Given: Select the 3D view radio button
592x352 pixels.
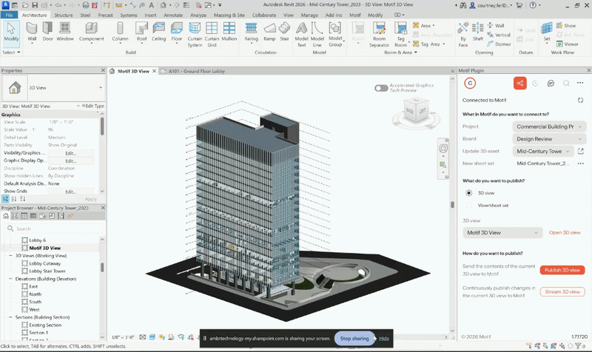Looking at the screenshot, I should pyautogui.click(x=468, y=193).
